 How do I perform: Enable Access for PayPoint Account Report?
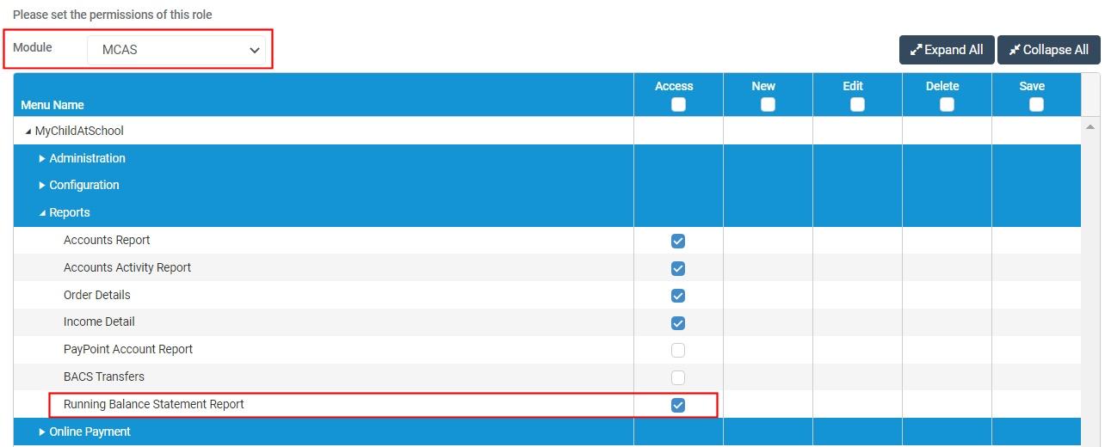click(678, 350)
